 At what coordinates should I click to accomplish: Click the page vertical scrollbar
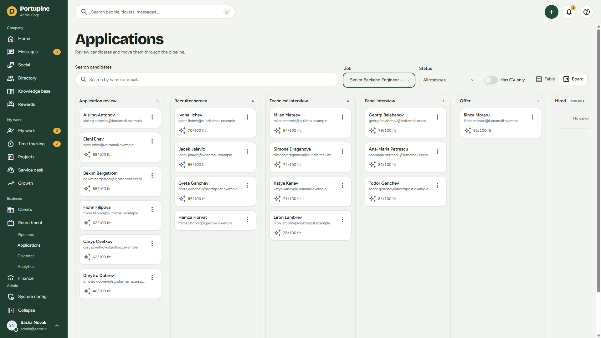(598, 160)
